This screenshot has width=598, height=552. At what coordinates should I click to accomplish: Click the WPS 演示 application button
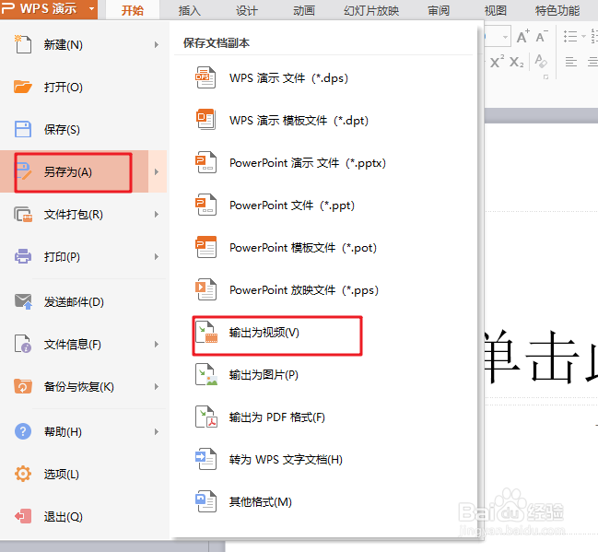click(49, 9)
